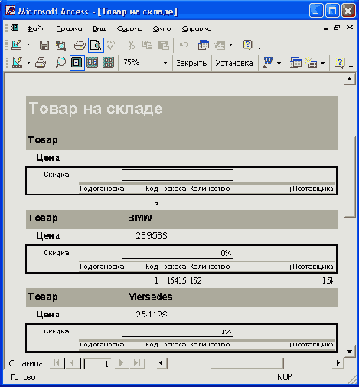Click the Print icon in top toolbar

[80, 45]
